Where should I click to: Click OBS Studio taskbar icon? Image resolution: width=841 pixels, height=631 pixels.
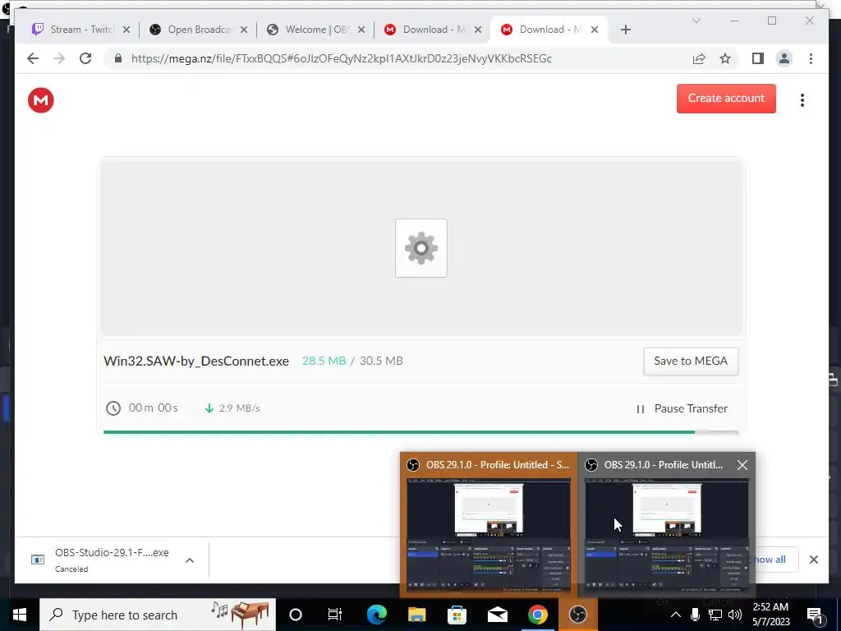577,615
